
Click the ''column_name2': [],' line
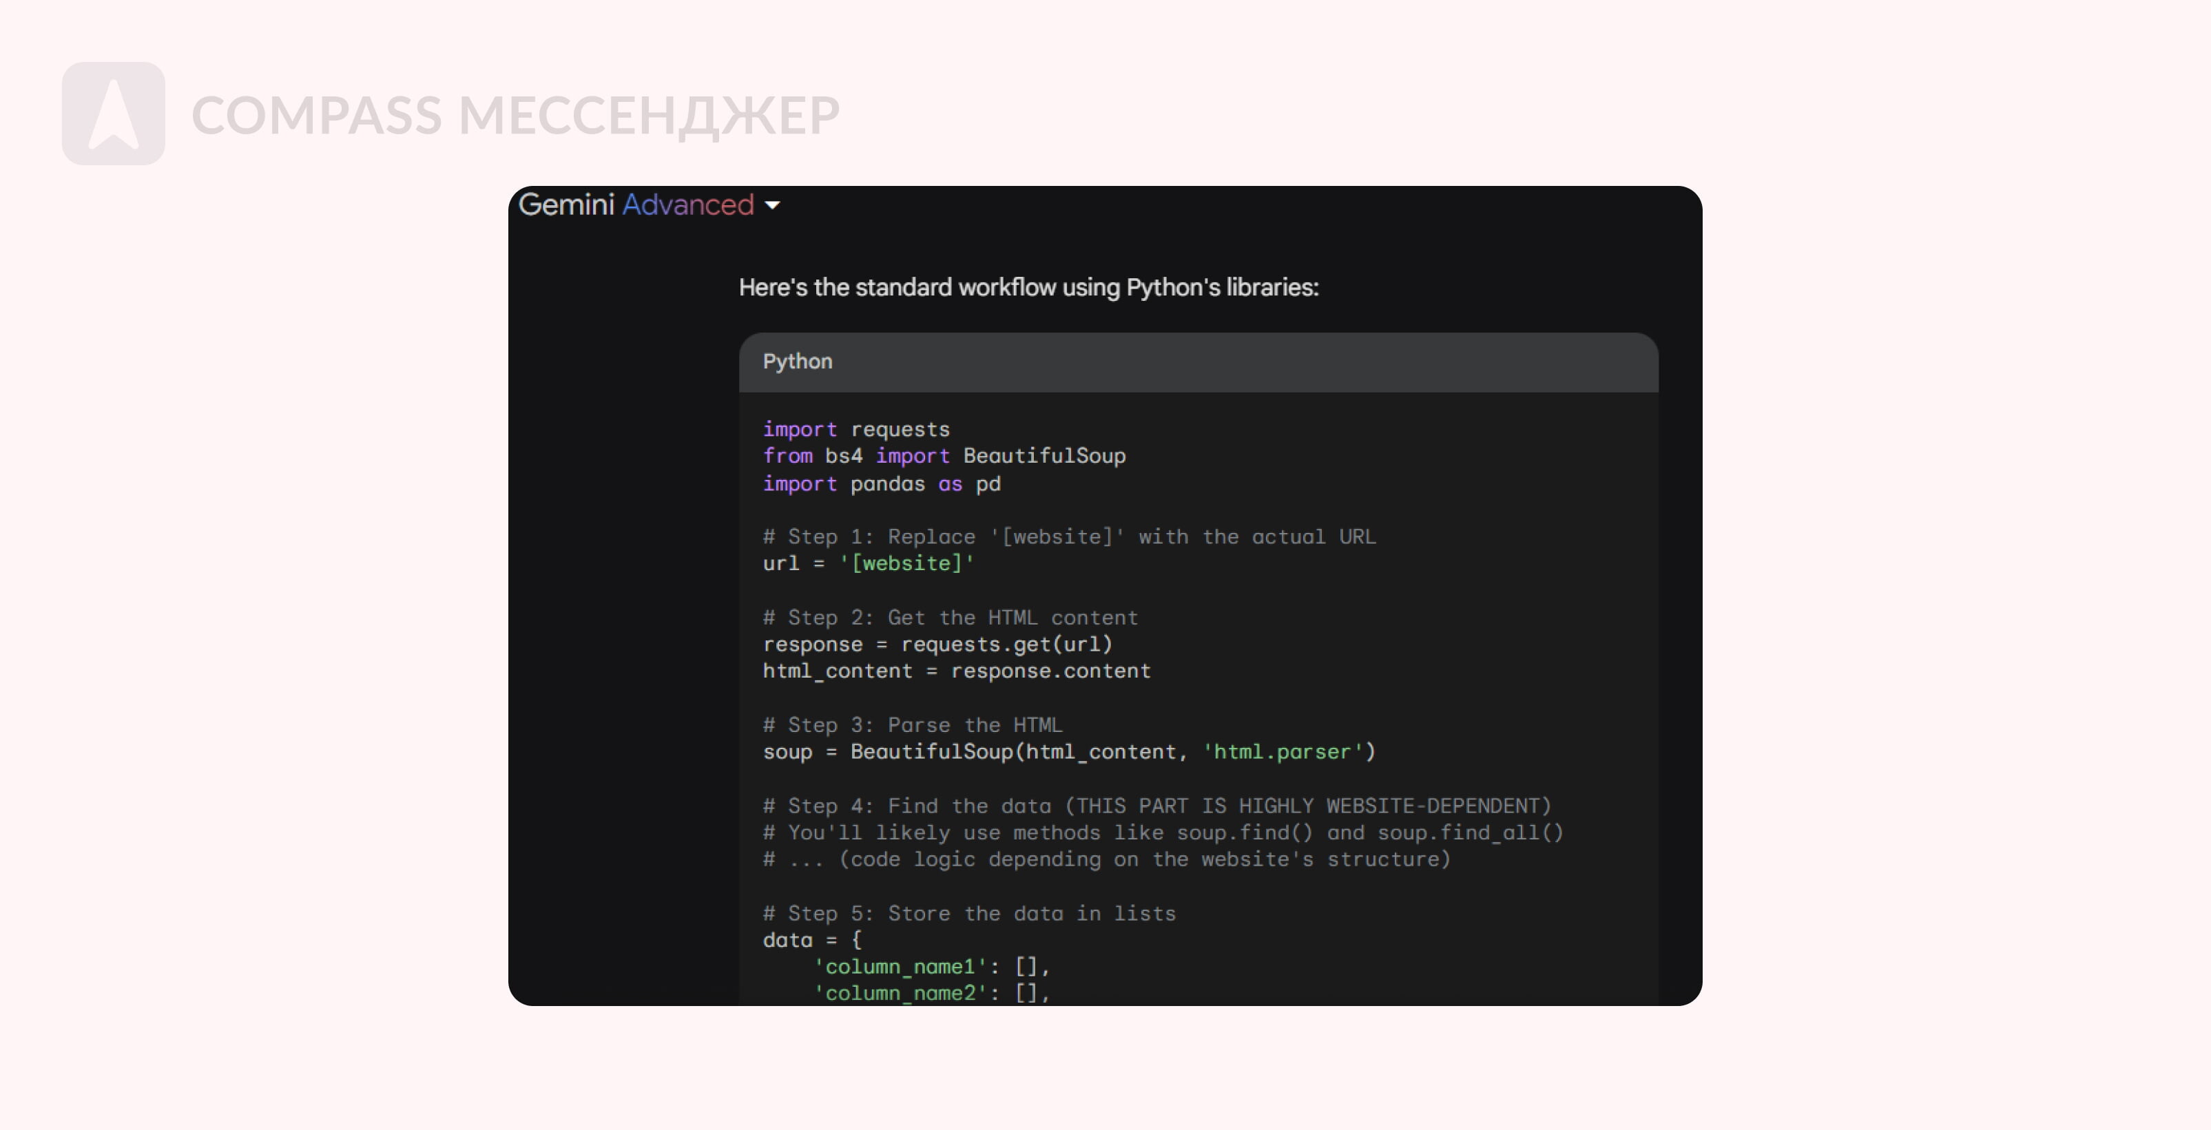click(x=931, y=993)
